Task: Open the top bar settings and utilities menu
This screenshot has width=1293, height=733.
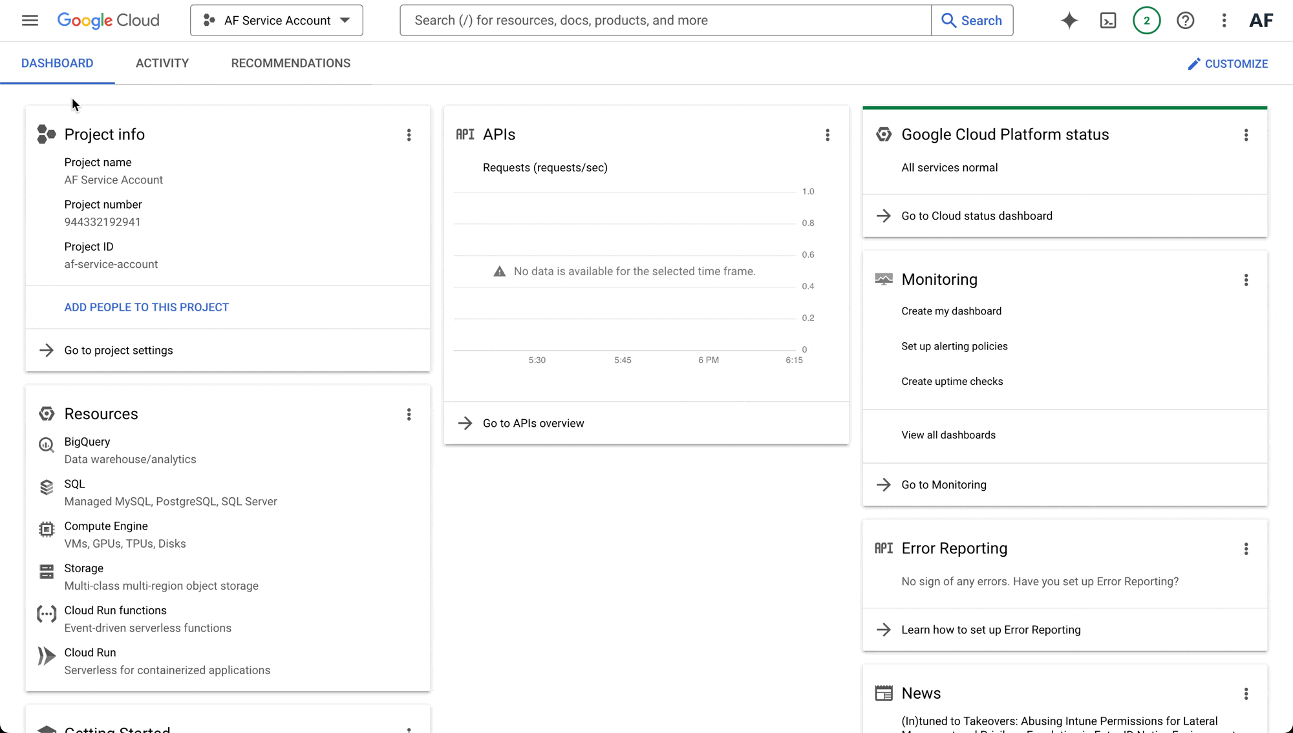Action: click(x=1224, y=20)
